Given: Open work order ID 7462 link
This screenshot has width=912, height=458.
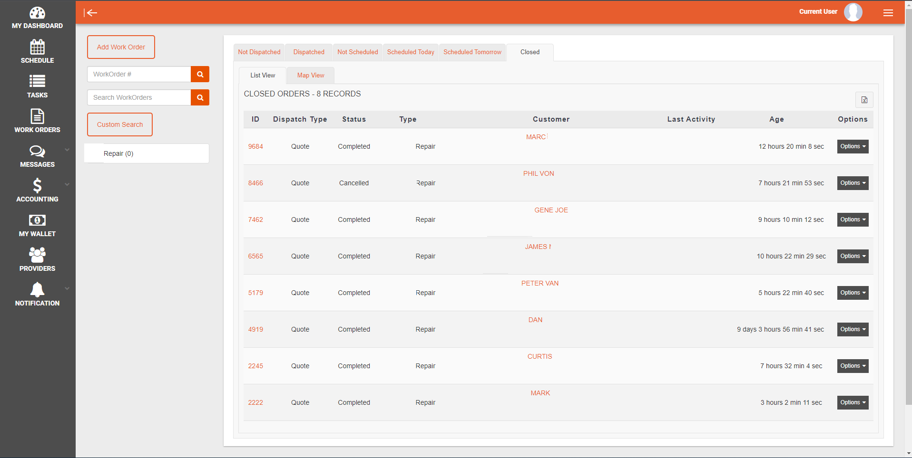Looking at the screenshot, I should point(255,219).
